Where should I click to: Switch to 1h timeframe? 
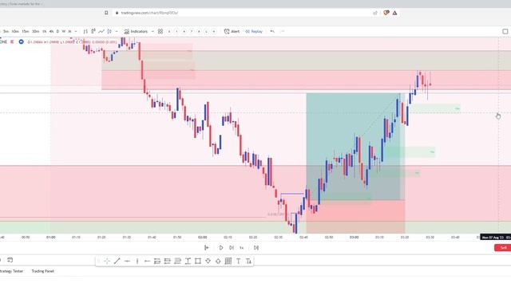coord(45,32)
